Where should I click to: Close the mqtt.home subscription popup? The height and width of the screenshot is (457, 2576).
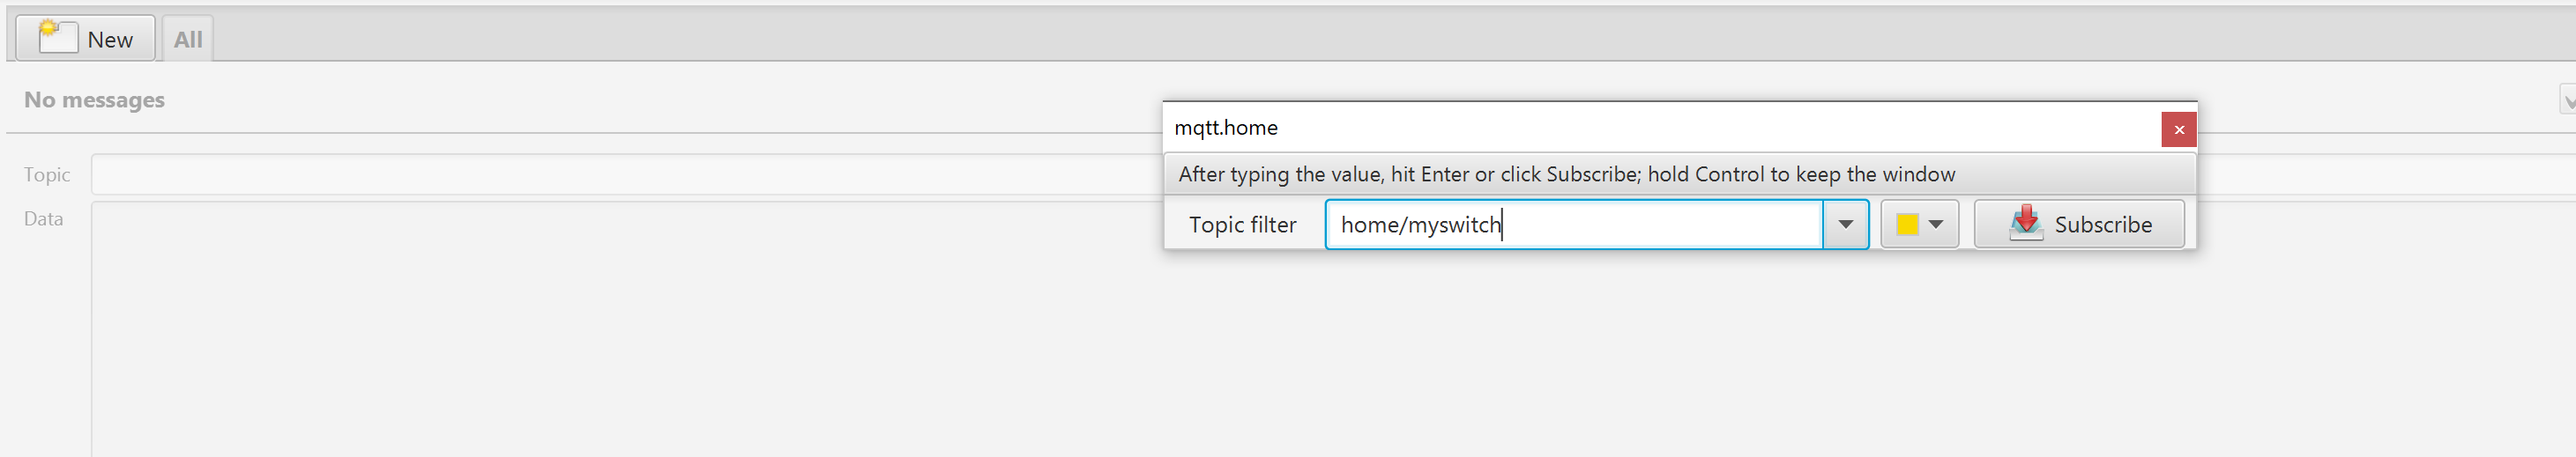[2178, 129]
